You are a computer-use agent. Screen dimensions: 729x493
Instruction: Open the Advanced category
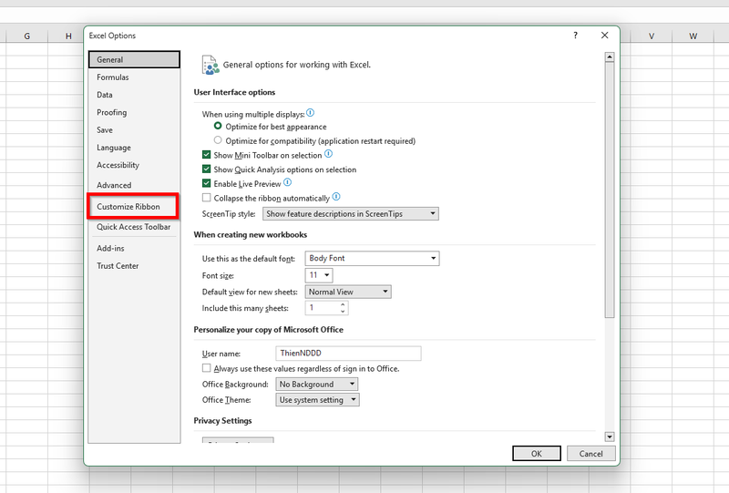pyautogui.click(x=134, y=185)
